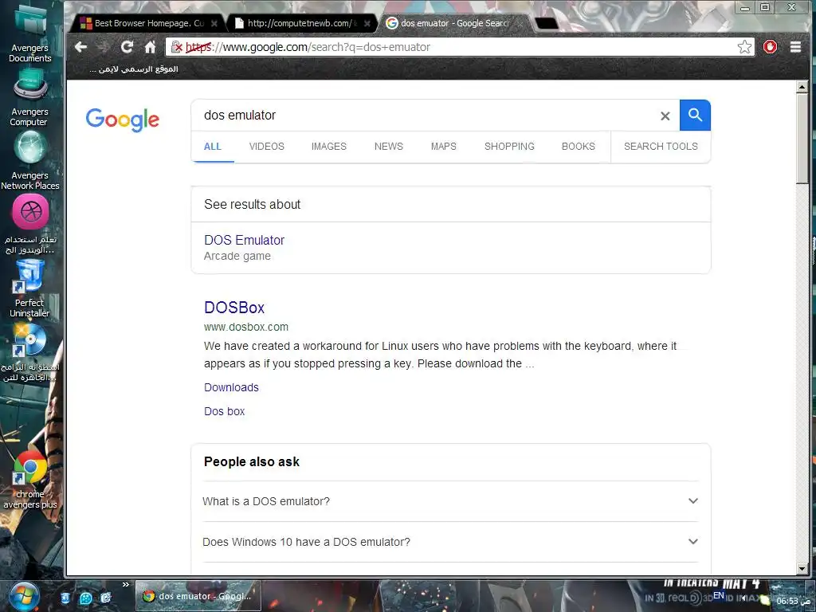The width and height of the screenshot is (816, 612).
Task: Click the scrollbar up arrow
Action: click(x=802, y=87)
